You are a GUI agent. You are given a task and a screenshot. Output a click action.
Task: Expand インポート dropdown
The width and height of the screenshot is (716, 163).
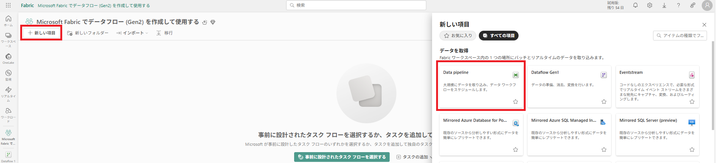[x=132, y=33]
